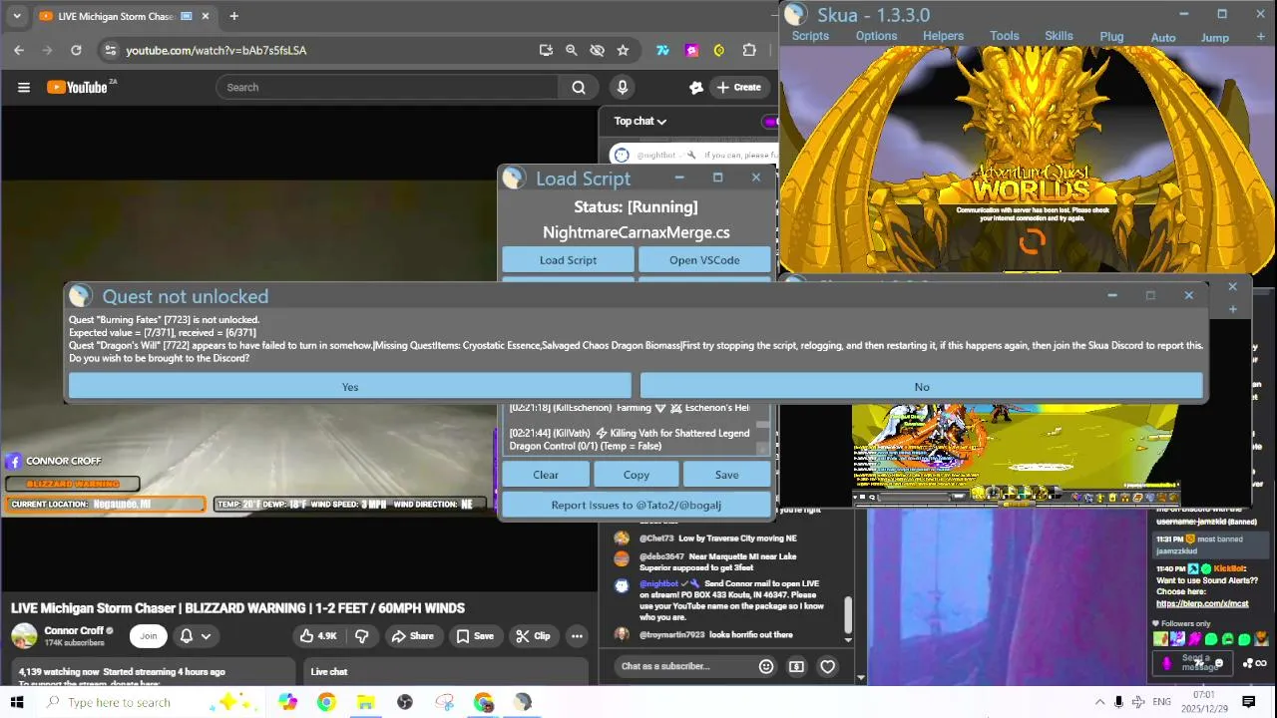Open the Auto menu in Skua
Viewport: 1277px width, 718px height.
1163,37
